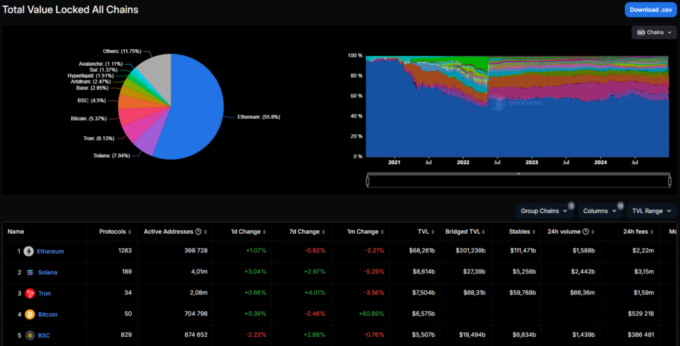Click the Bitcoin chain logo icon

pos(29,315)
